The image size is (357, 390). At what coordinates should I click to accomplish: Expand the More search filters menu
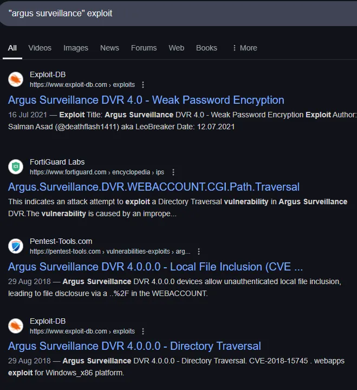tap(244, 48)
